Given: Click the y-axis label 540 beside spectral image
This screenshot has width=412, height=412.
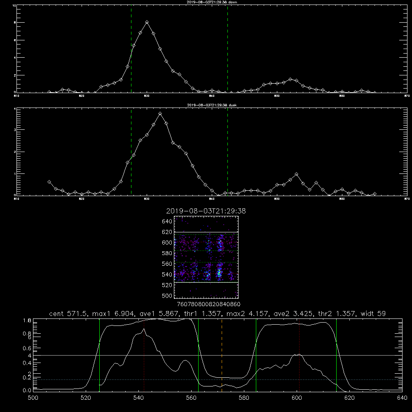Looking at the screenshot, I should [167, 274].
